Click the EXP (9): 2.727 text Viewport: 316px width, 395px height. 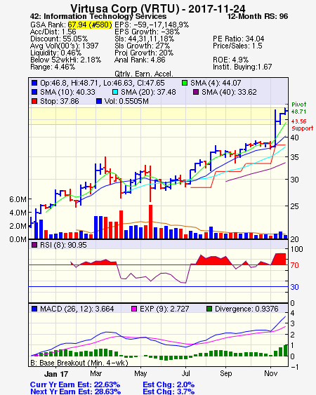[x=164, y=309]
